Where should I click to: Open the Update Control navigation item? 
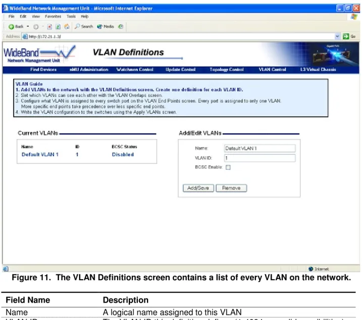coord(181,70)
